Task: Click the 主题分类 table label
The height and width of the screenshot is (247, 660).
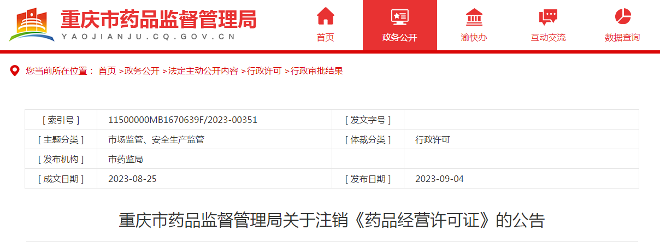Action: tap(61, 139)
